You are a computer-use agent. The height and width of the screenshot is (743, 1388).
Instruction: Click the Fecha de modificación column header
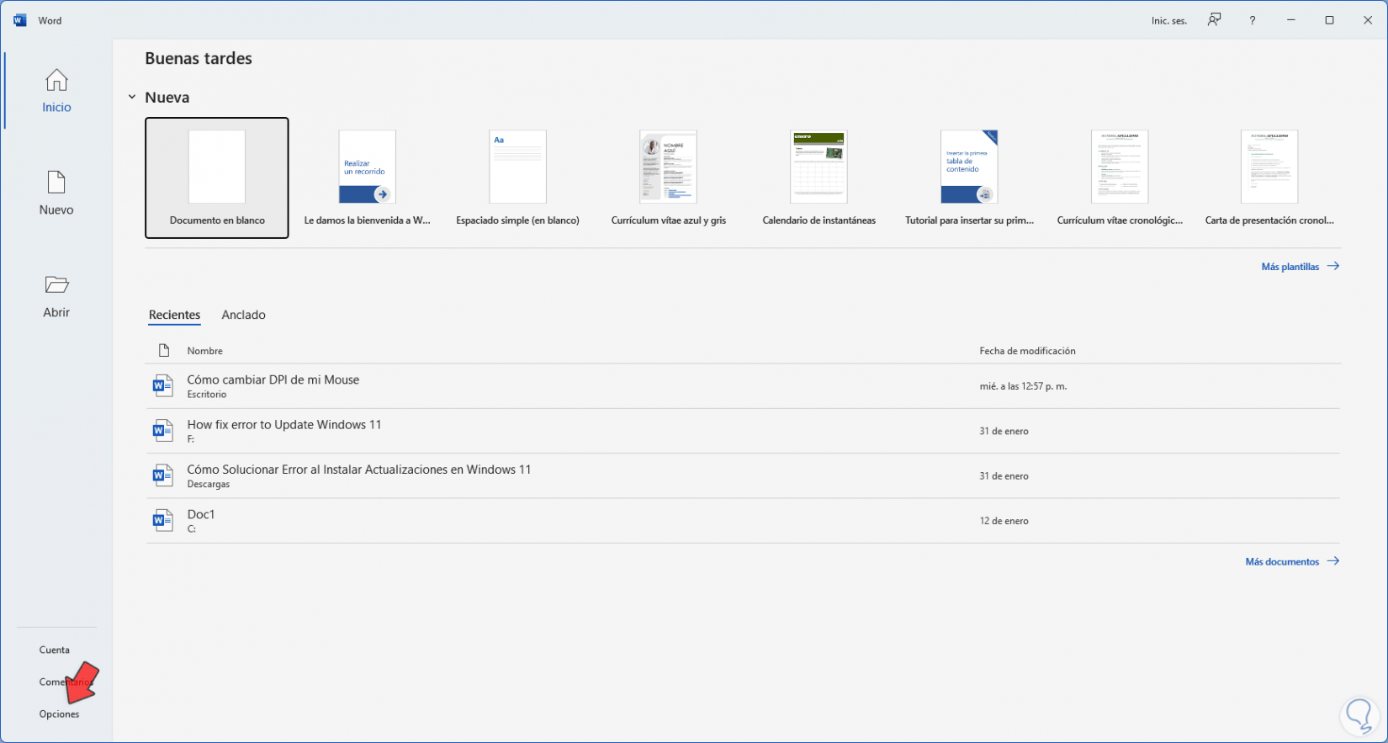pos(1027,351)
